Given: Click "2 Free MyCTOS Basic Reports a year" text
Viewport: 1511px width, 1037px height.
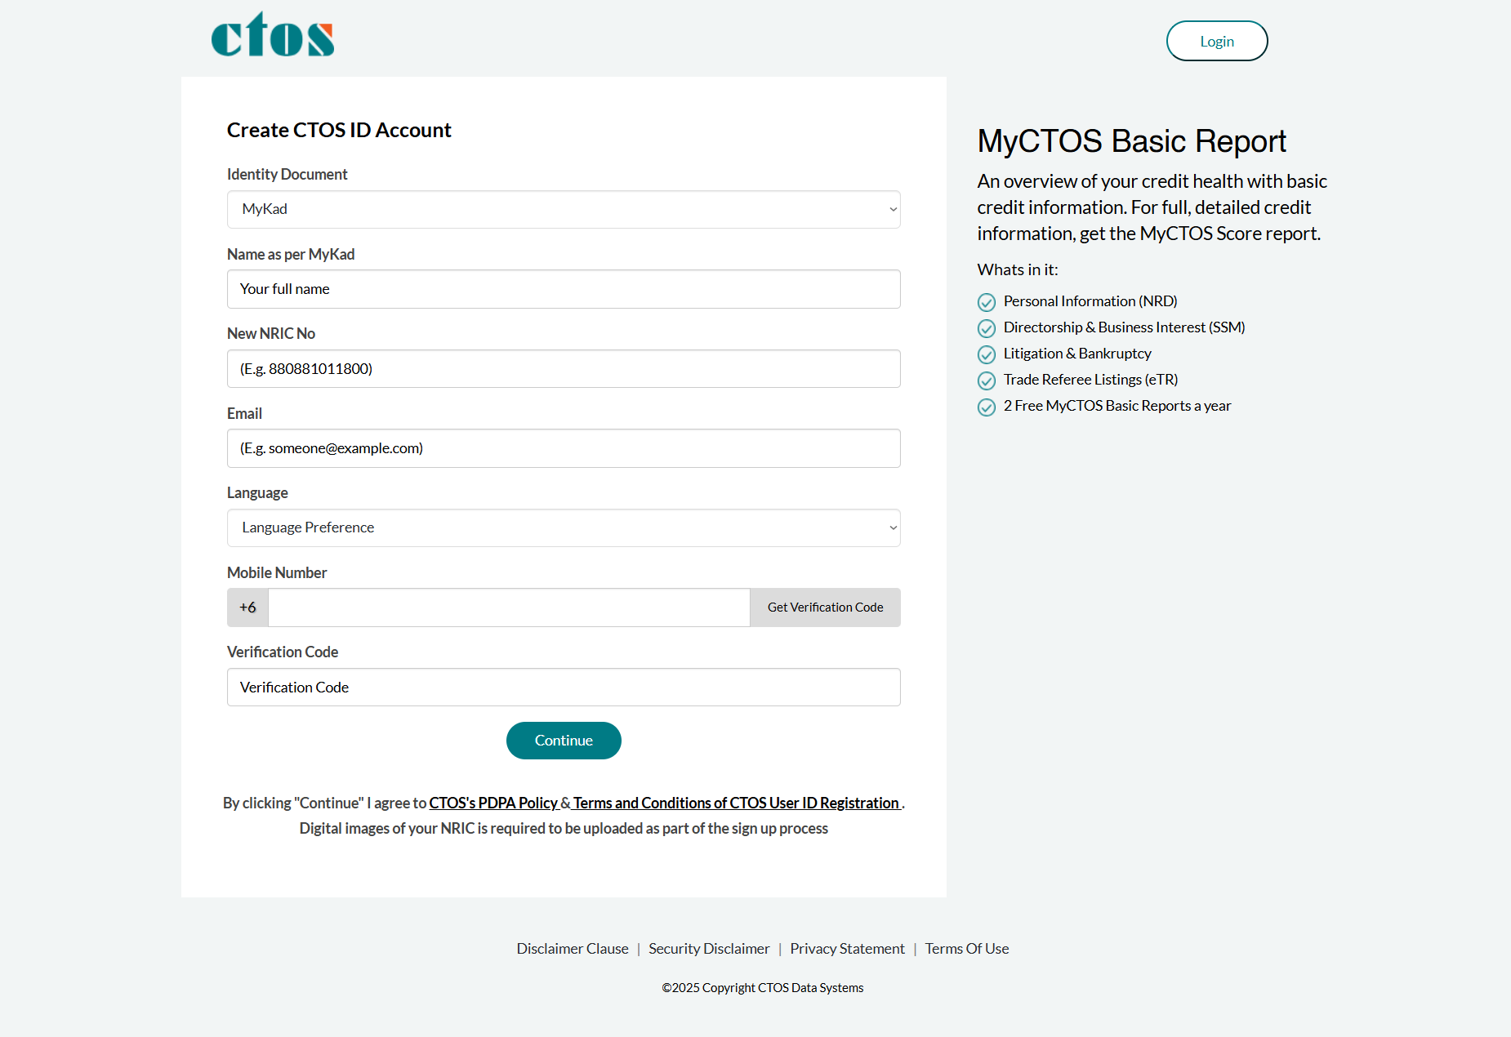Looking at the screenshot, I should tap(1117, 406).
